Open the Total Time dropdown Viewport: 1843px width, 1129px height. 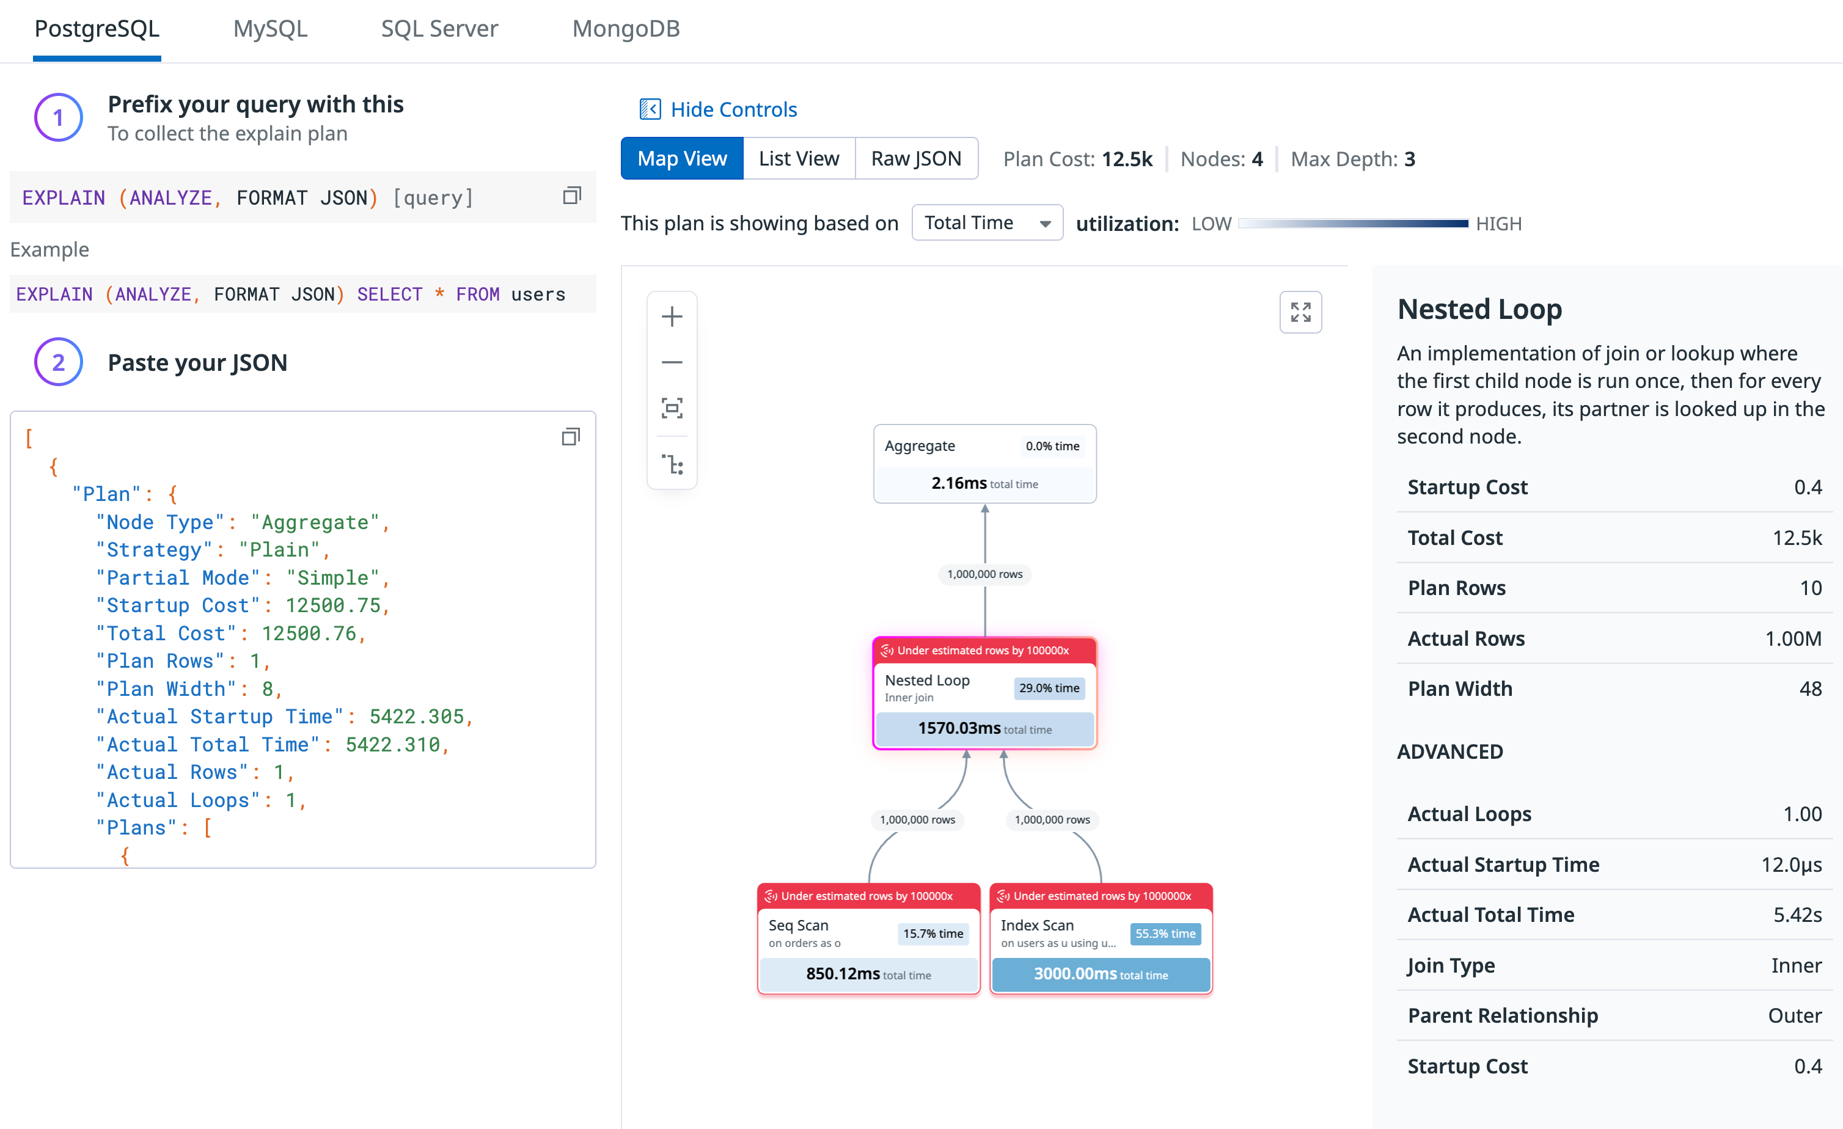click(x=986, y=222)
